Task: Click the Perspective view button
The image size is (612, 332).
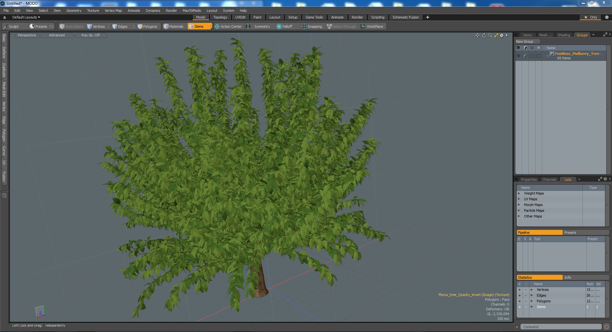Action: pos(27,35)
